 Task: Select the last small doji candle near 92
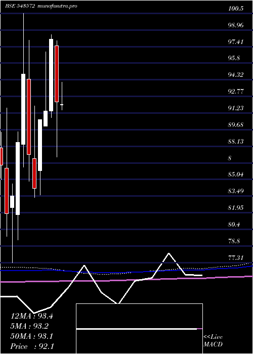pyautogui.click(x=62, y=105)
